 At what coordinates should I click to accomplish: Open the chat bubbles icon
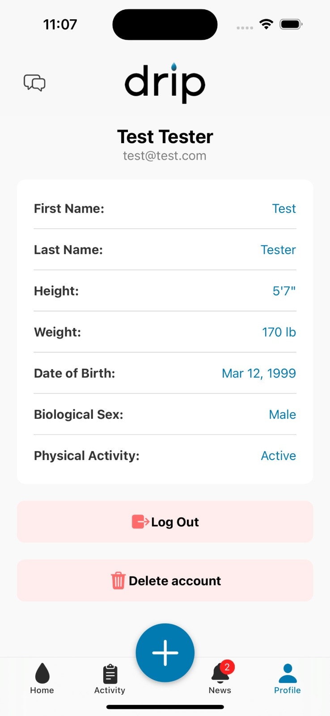click(34, 83)
